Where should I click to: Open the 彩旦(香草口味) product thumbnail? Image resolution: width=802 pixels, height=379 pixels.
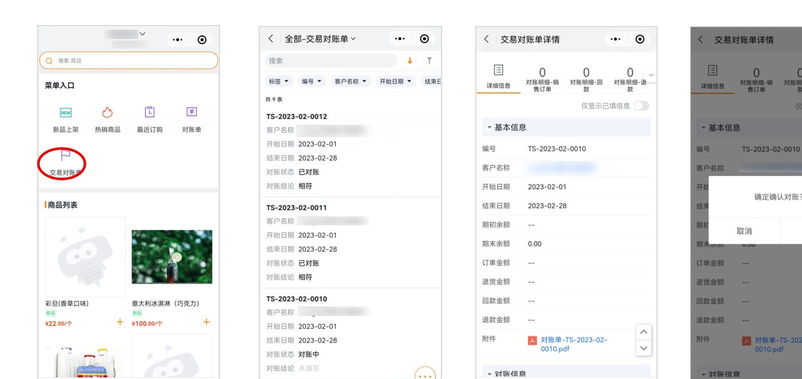[85, 257]
